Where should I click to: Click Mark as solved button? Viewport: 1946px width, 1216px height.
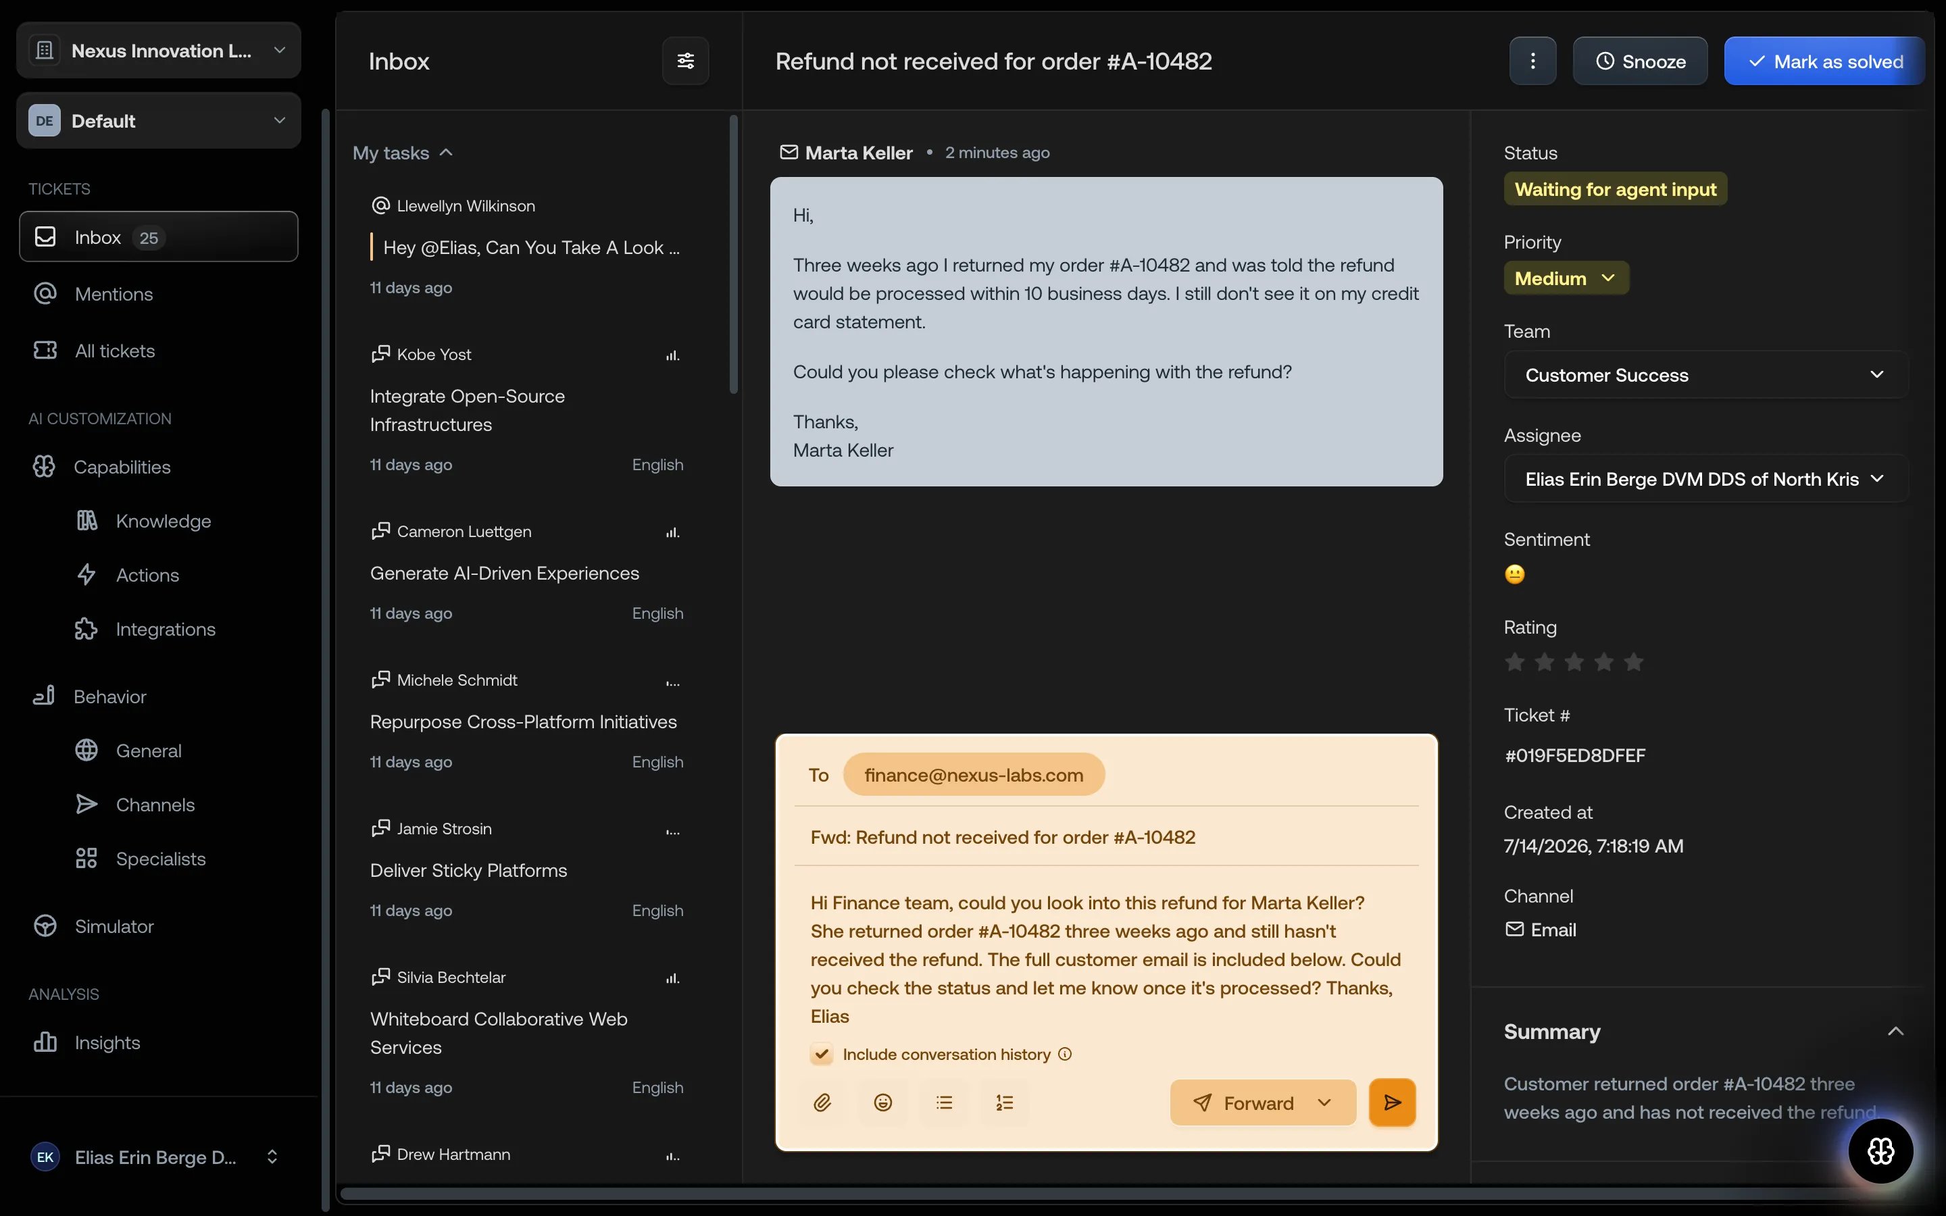tap(1824, 61)
